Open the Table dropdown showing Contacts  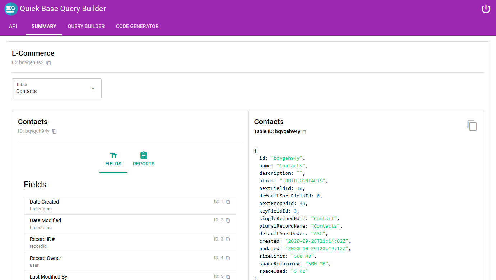[x=57, y=88]
